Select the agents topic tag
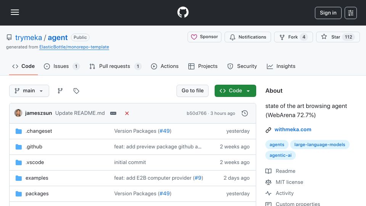Screen dimensions: 366x206 [x=277, y=145]
